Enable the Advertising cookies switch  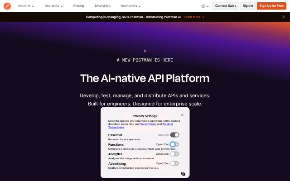174,163
